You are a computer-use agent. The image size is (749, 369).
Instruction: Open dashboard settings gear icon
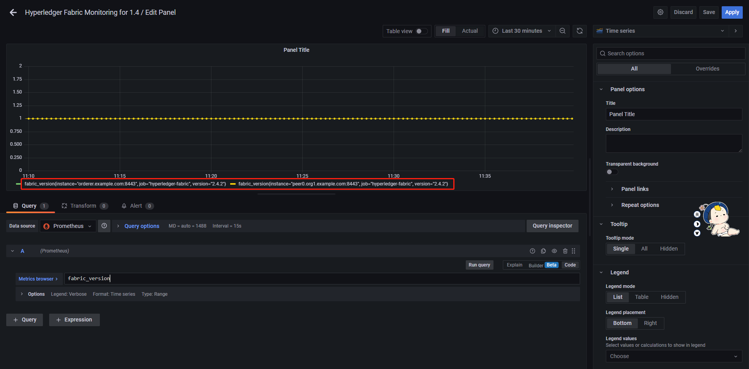tap(660, 12)
